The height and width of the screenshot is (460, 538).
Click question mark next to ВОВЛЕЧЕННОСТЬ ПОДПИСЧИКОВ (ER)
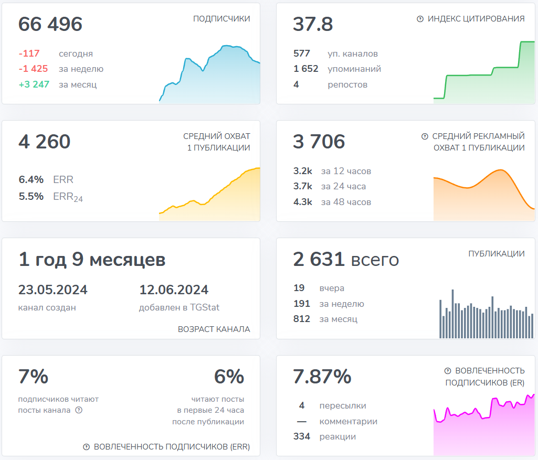pyautogui.click(x=448, y=370)
